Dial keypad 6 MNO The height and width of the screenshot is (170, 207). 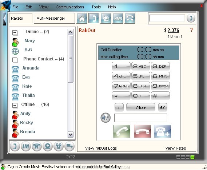click(160, 76)
